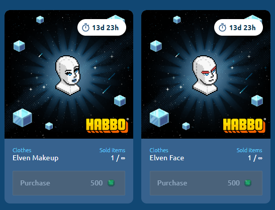
Task: Select the Elven Makeup item title
Action: click(35, 158)
